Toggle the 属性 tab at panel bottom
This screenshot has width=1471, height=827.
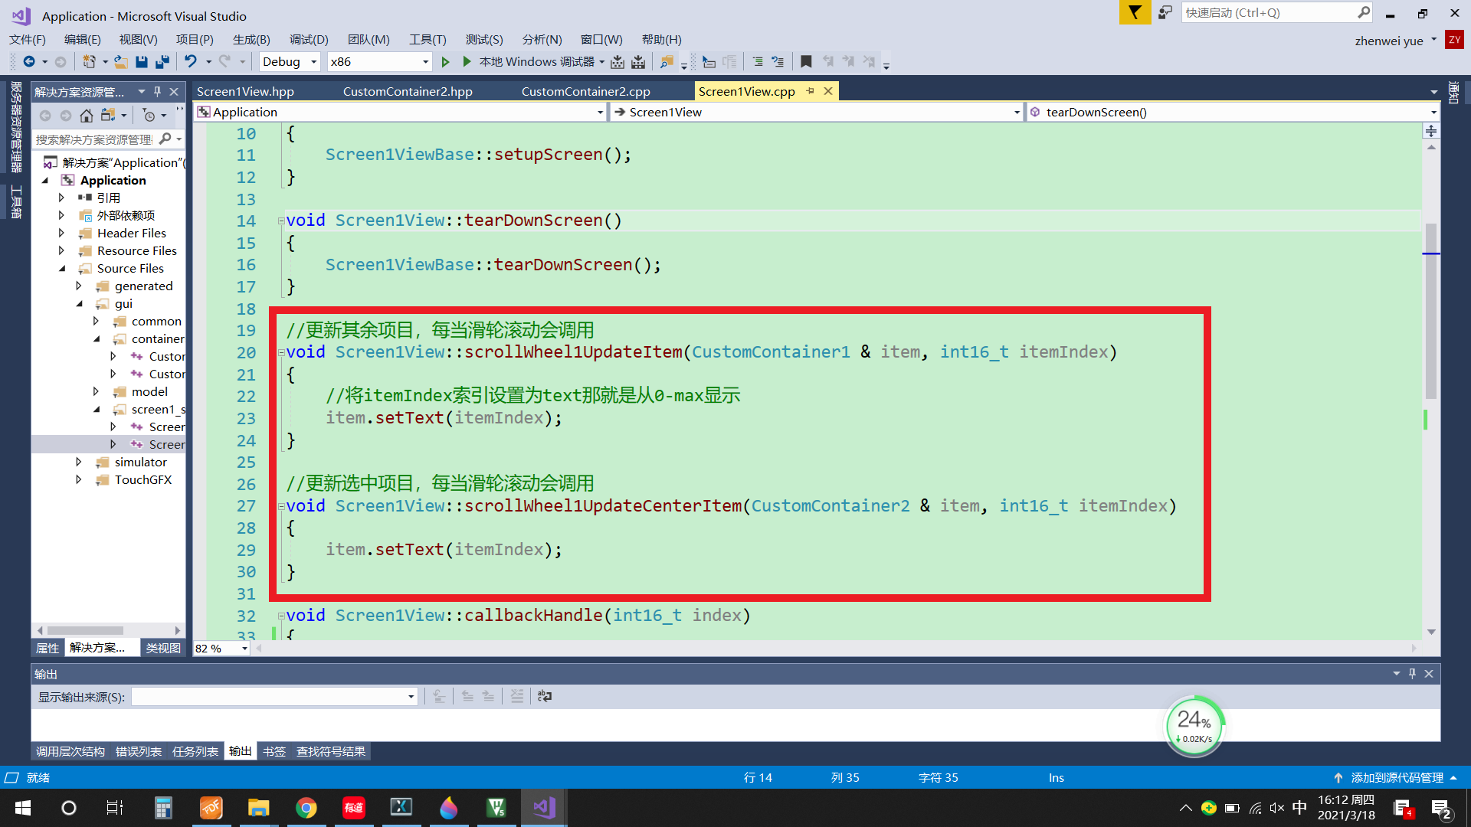point(48,647)
